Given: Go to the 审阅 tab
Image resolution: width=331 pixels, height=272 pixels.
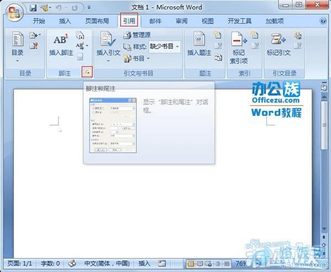Looking at the screenshot, I should point(181,21).
